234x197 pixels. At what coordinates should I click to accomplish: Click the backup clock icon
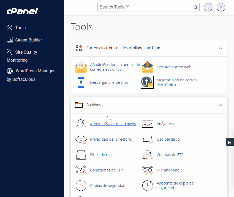coord(81,186)
